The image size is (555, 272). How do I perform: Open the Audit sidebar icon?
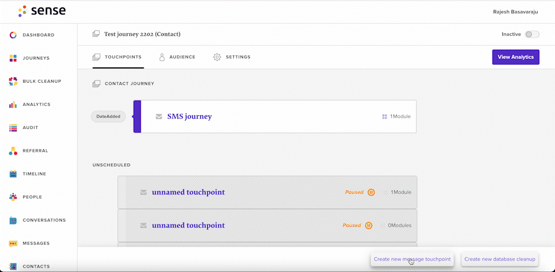[13, 127]
